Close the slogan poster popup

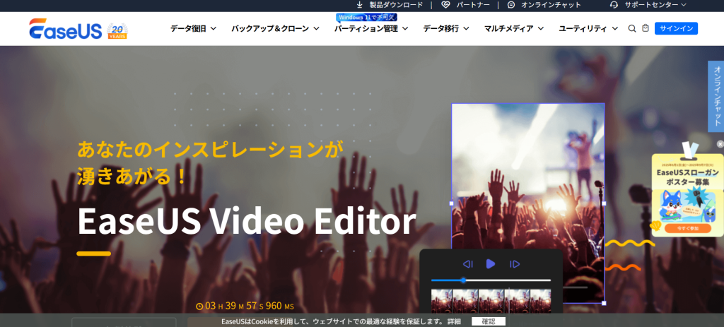point(720,144)
